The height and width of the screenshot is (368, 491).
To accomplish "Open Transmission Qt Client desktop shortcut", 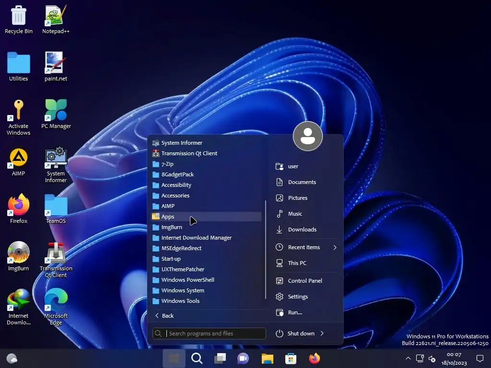I will pos(56,260).
